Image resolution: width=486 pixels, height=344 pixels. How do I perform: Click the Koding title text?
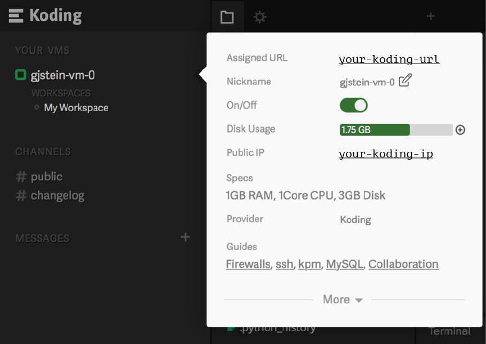[x=56, y=16]
